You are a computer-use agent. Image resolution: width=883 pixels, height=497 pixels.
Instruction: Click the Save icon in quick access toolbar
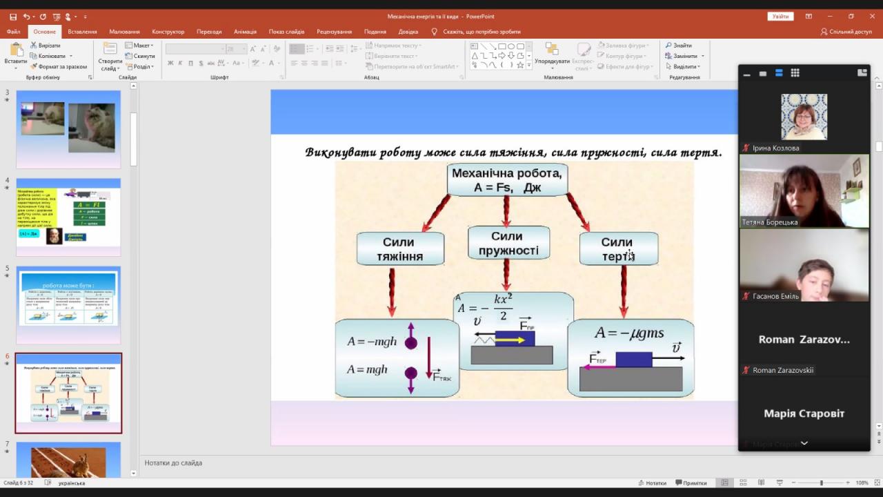[12, 17]
